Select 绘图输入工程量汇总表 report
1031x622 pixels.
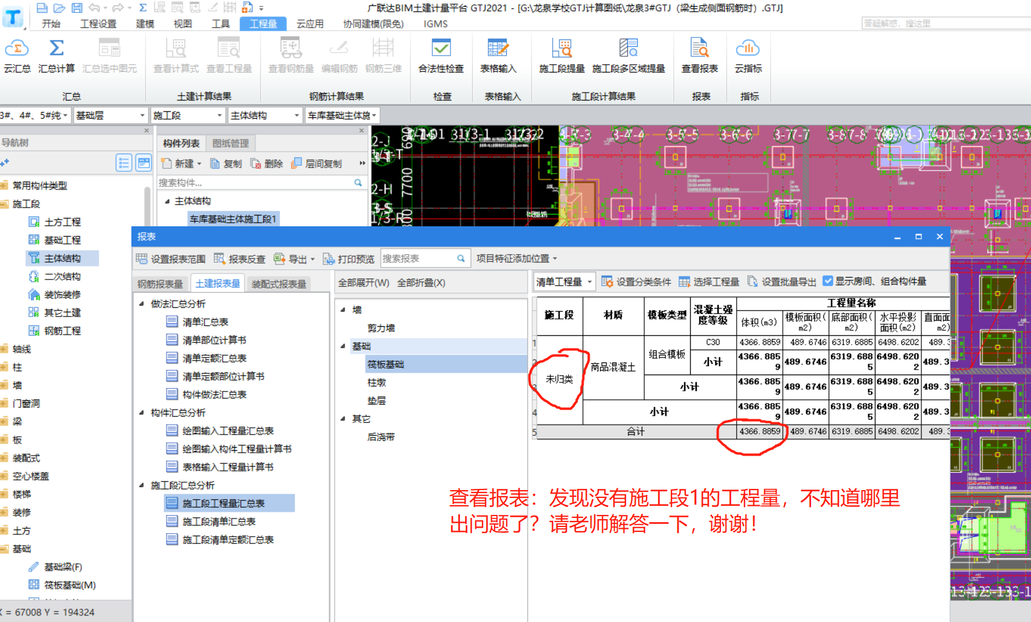click(x=228, y=431)
